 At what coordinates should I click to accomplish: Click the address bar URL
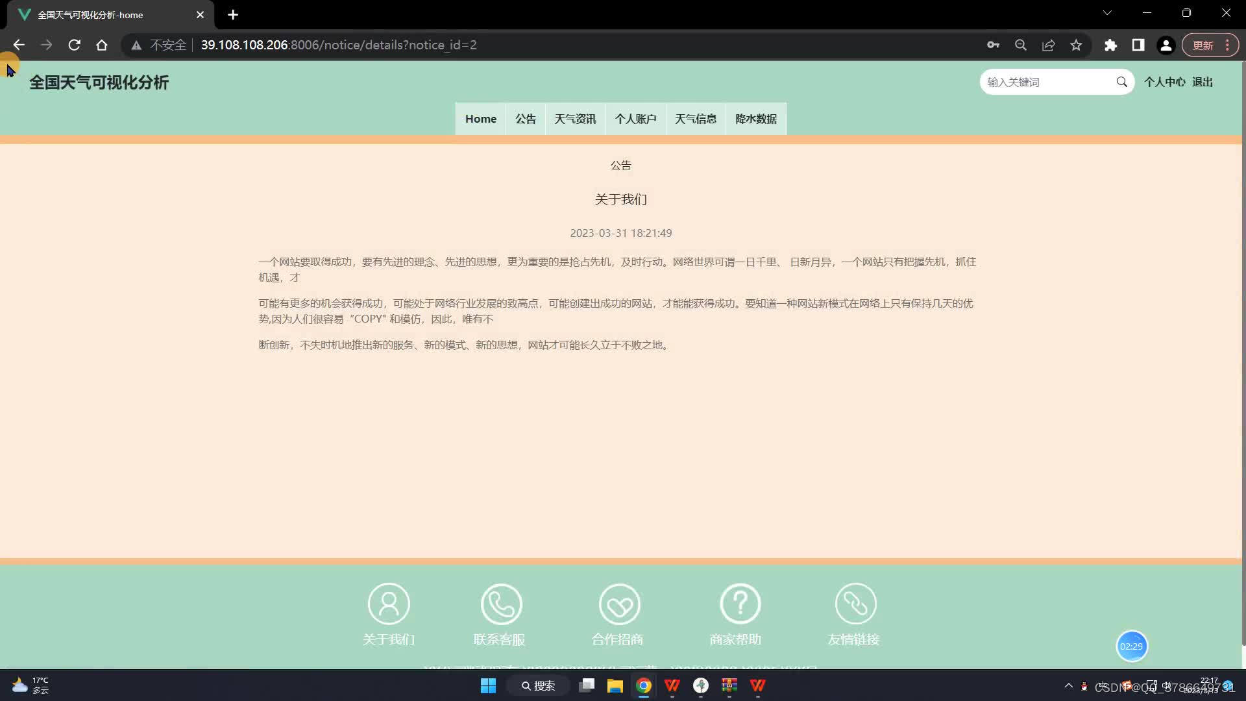(339, 45)
